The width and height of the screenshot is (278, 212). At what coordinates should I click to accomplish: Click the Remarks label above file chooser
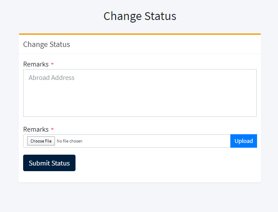pos(36,129)
